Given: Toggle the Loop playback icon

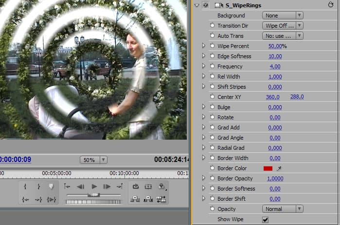Looking at the screenshot, I should tap(136, 186).
